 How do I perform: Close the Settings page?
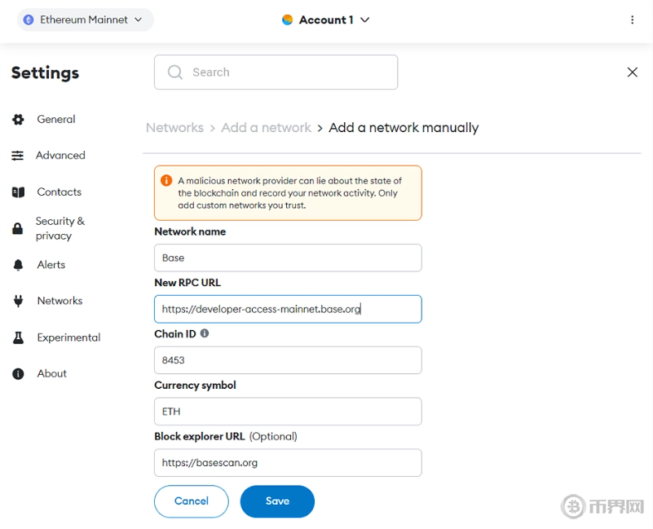point(632,73)
